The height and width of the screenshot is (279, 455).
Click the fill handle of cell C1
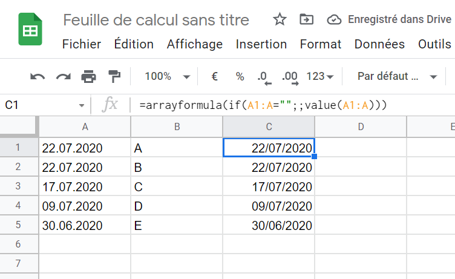[x=314, y=157]
